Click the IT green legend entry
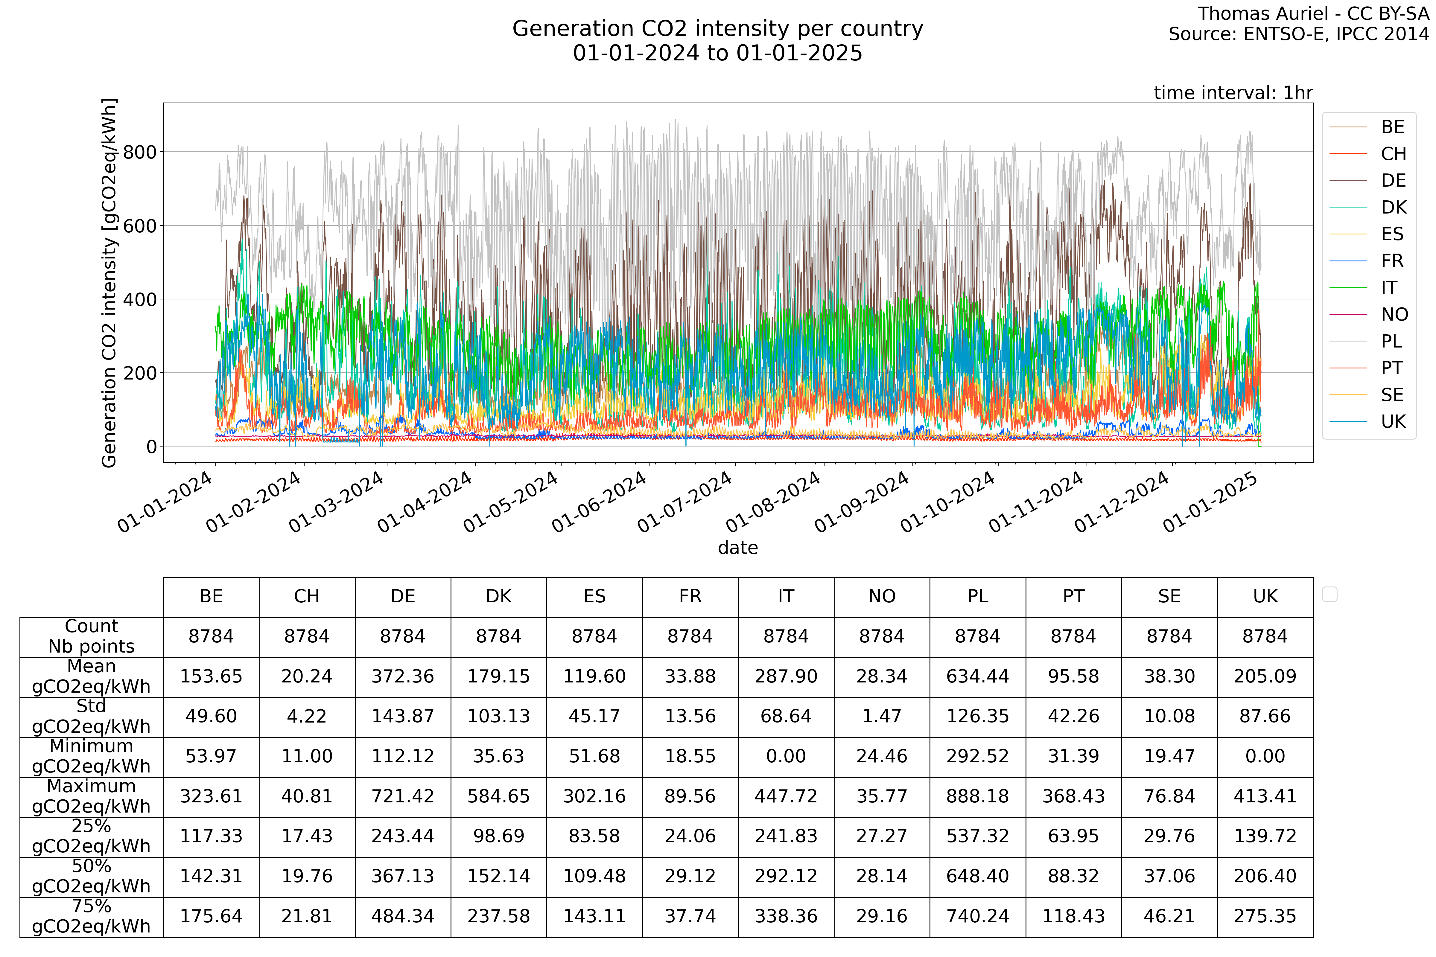Viewport: 1436px width, 957px height. tap(1389, 287)
